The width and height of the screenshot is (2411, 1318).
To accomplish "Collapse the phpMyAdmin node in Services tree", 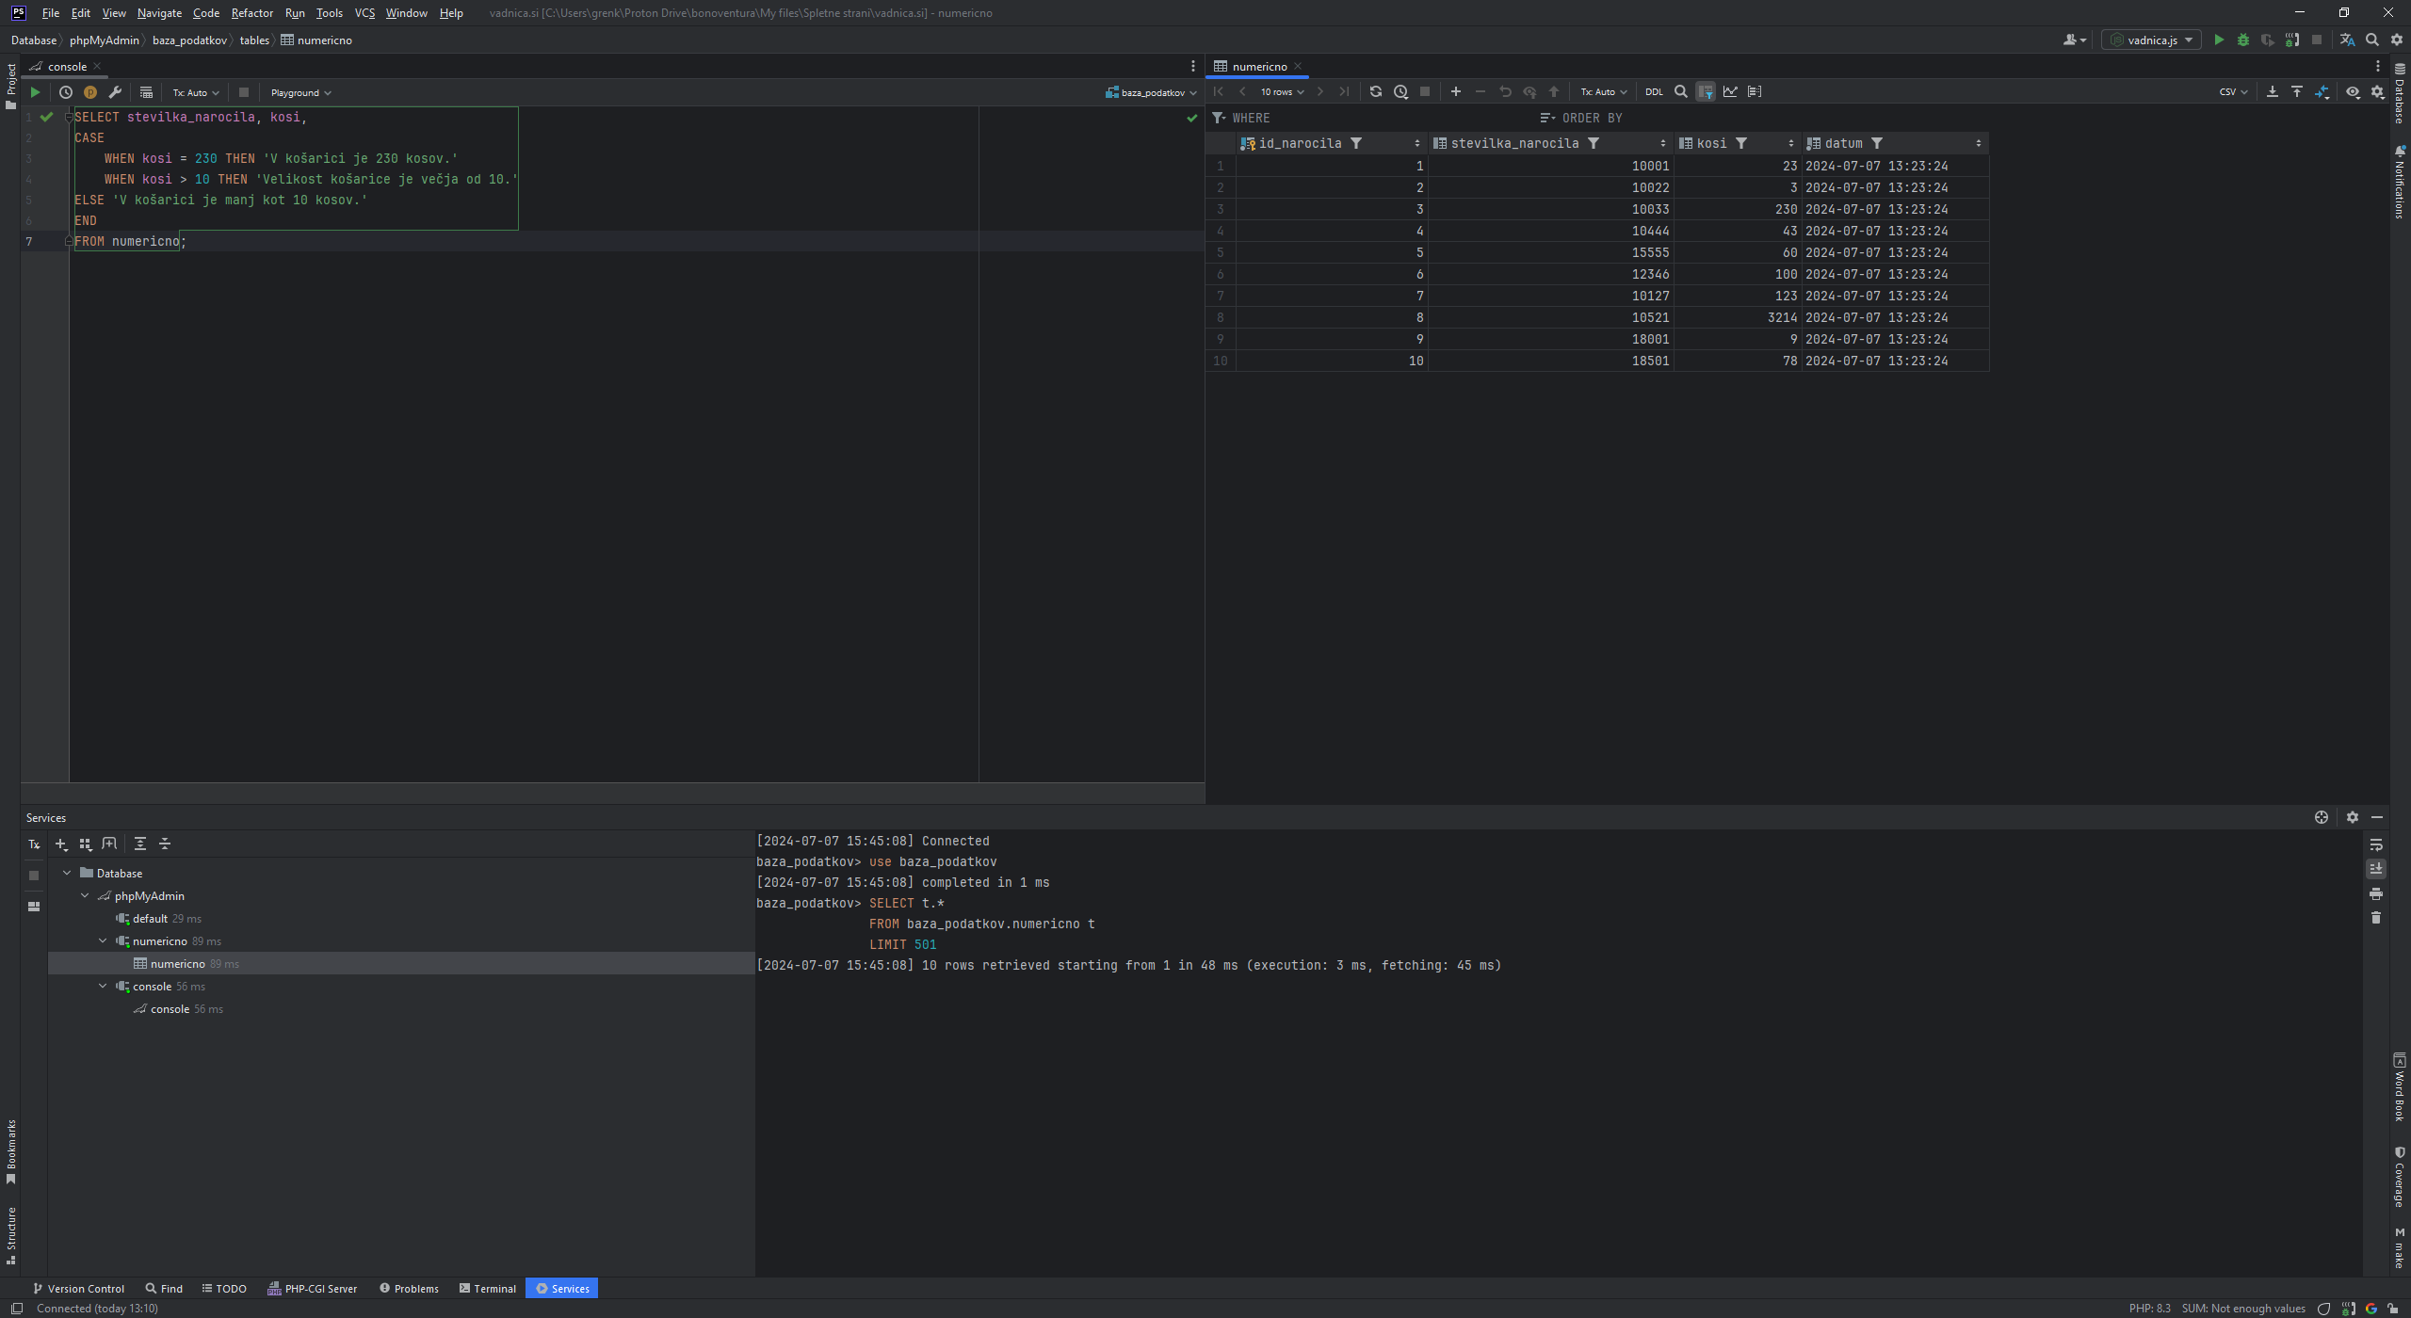I will click(85, 896).
